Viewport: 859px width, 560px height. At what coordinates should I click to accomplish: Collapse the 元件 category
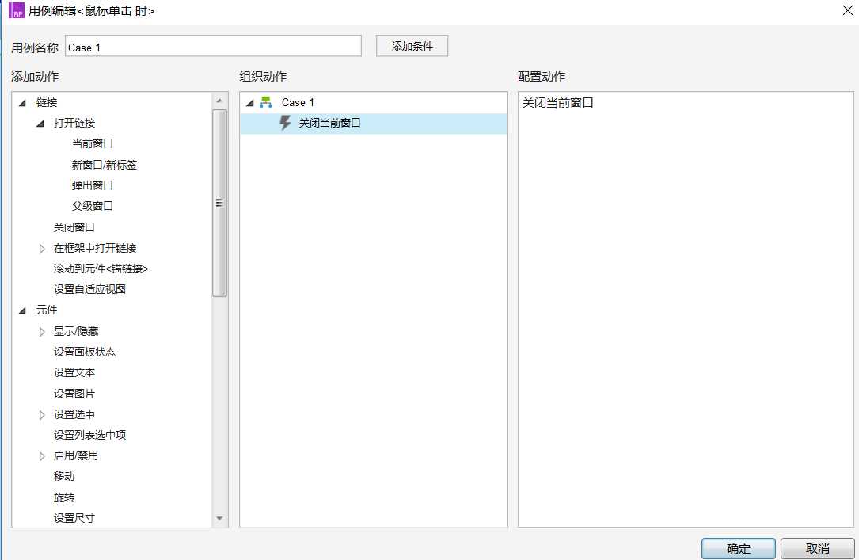tap(22, 310)
